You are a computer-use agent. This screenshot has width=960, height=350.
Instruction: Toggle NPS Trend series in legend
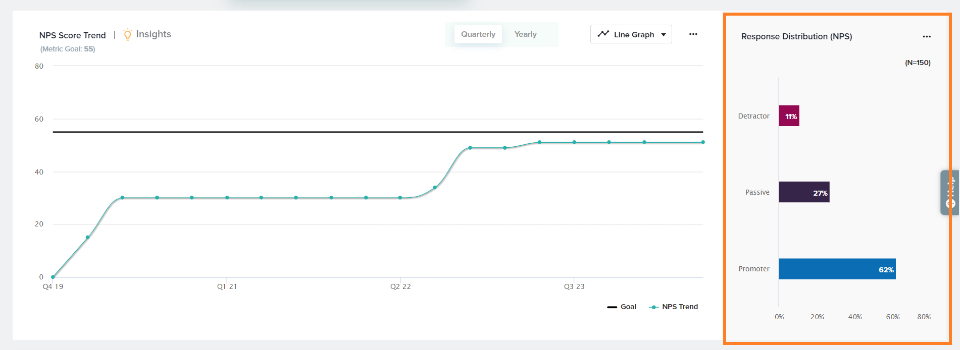point(674,307)
